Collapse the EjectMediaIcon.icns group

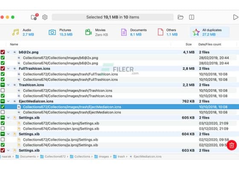pos(9,101)
